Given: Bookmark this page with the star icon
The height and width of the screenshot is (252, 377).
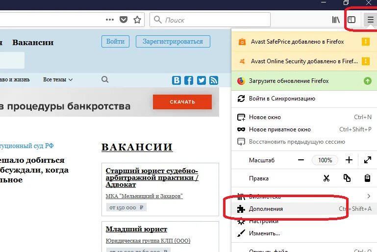Looking at the screenshot, I should point(137,20).
